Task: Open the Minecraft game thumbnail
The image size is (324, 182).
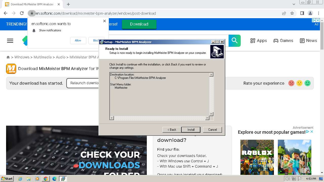Action: click(x=294, y=157)
